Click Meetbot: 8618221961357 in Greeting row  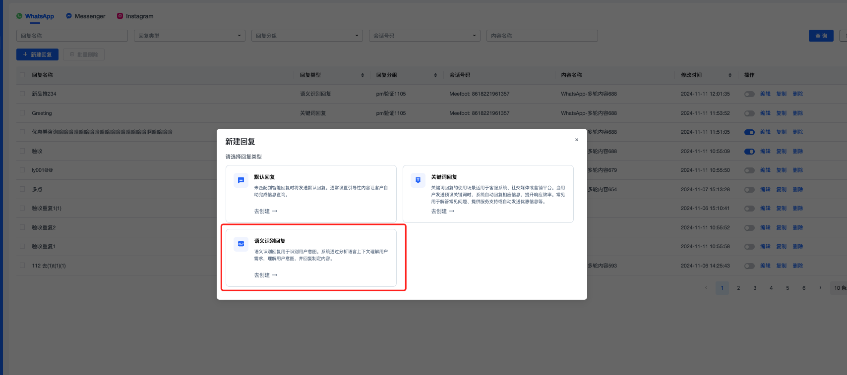click(x=480, y=113)
